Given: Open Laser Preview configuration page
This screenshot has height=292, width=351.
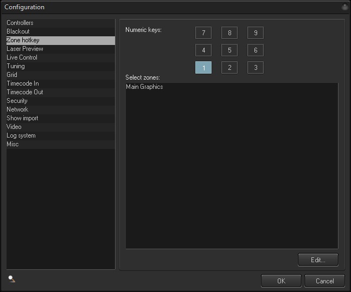Looking at the screenshot, I should (25, 49).
